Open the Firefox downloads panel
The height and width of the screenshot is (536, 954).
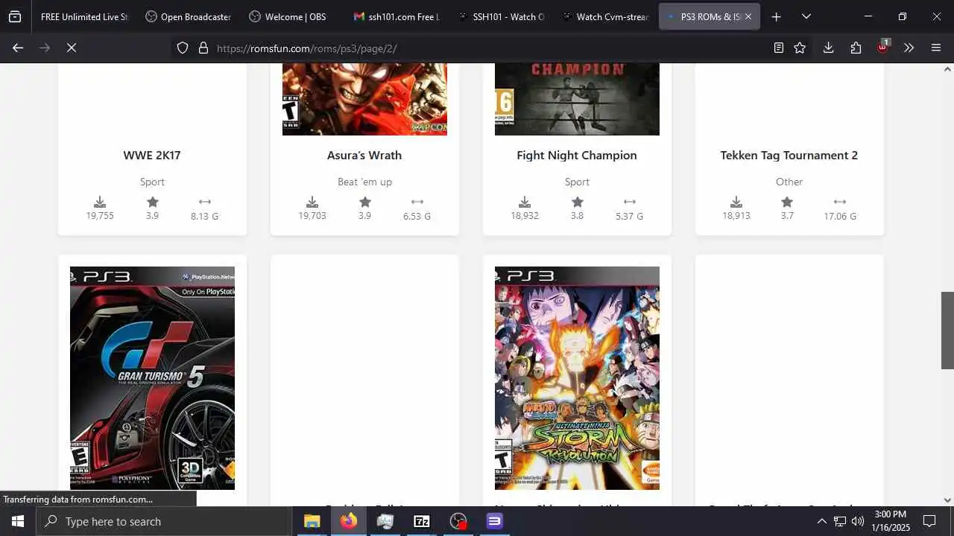click(828, 48)
